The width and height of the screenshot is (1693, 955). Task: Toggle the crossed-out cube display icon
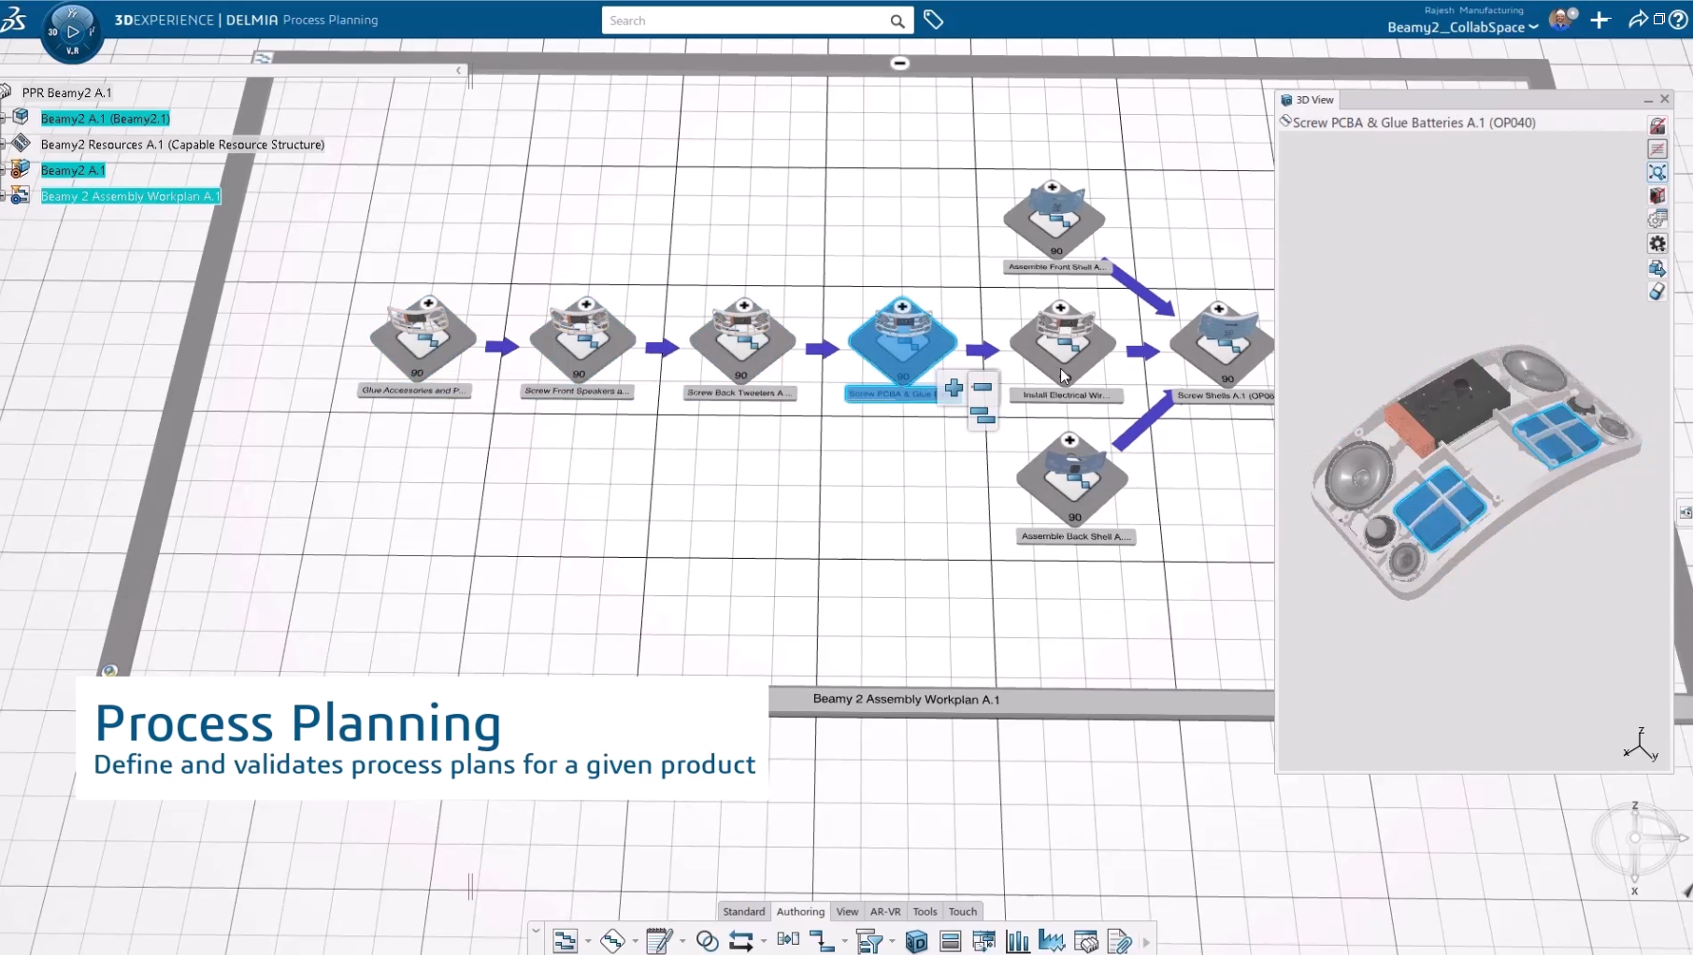[x=1657, y=196]
